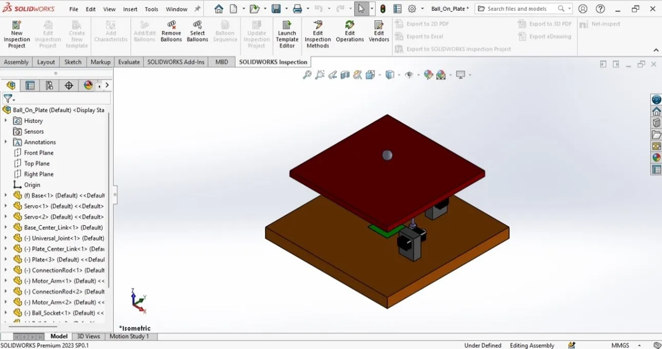
Task: Save the assembly with Save icon
Action: point(276,9)
